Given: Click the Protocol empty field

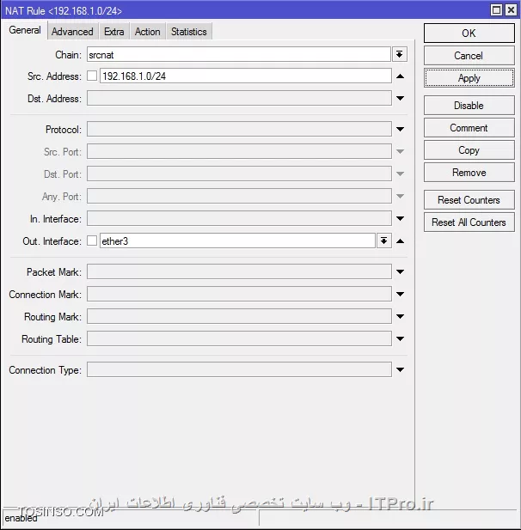Looking at the screenshot, I should [x=239, y=129].
